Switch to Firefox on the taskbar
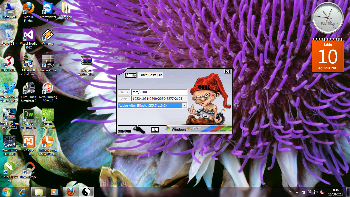350x197 pixels. (x=70, y=192)
